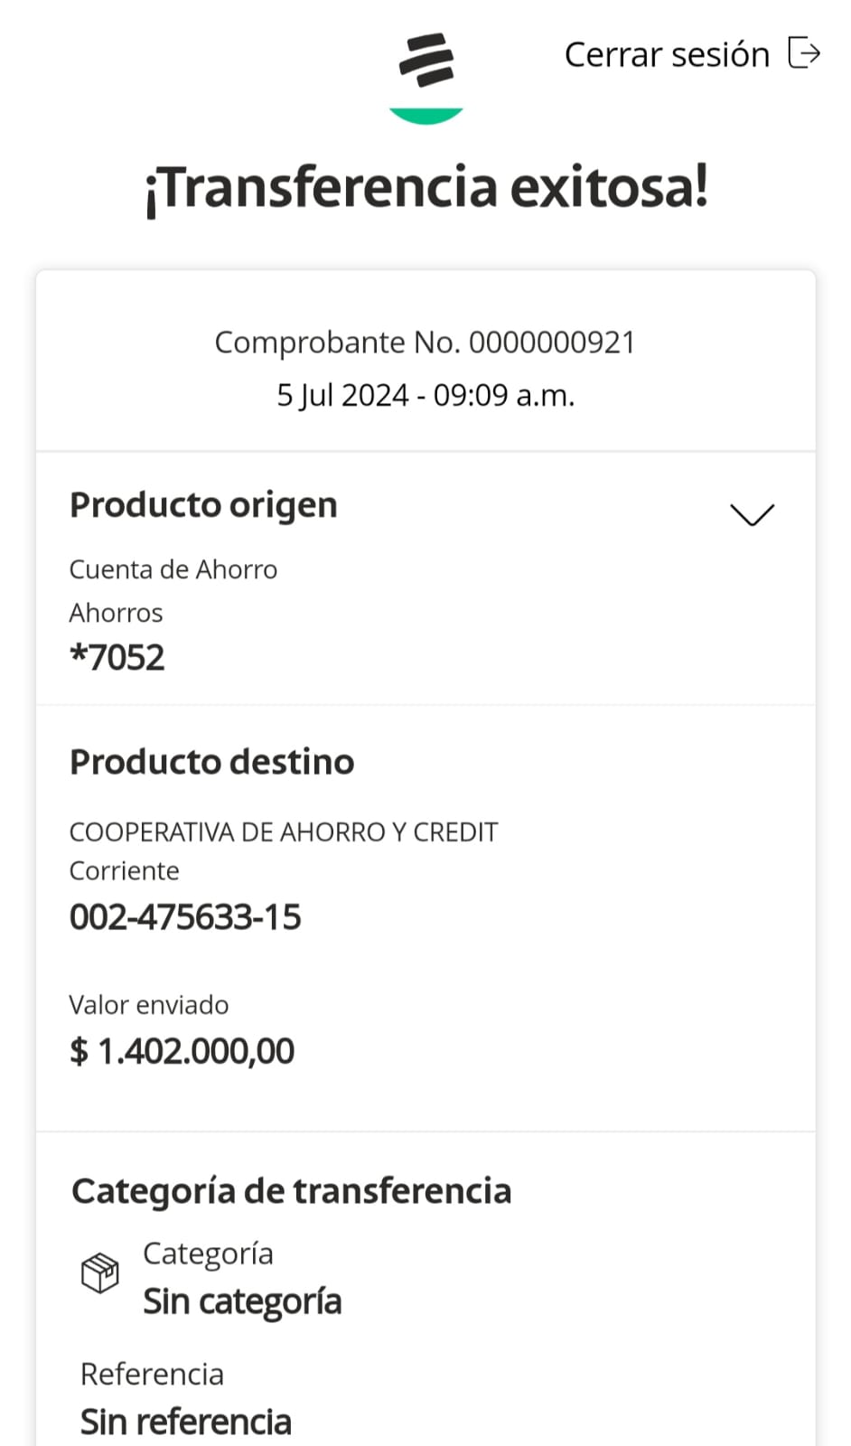Select the Comprobante No. 0000000921 text
851x1446 pixels.
[425, 343]
